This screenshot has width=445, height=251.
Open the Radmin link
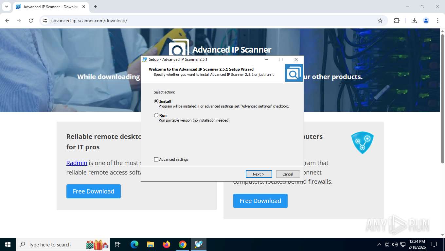pyautogui.click(x=77, y=163)
